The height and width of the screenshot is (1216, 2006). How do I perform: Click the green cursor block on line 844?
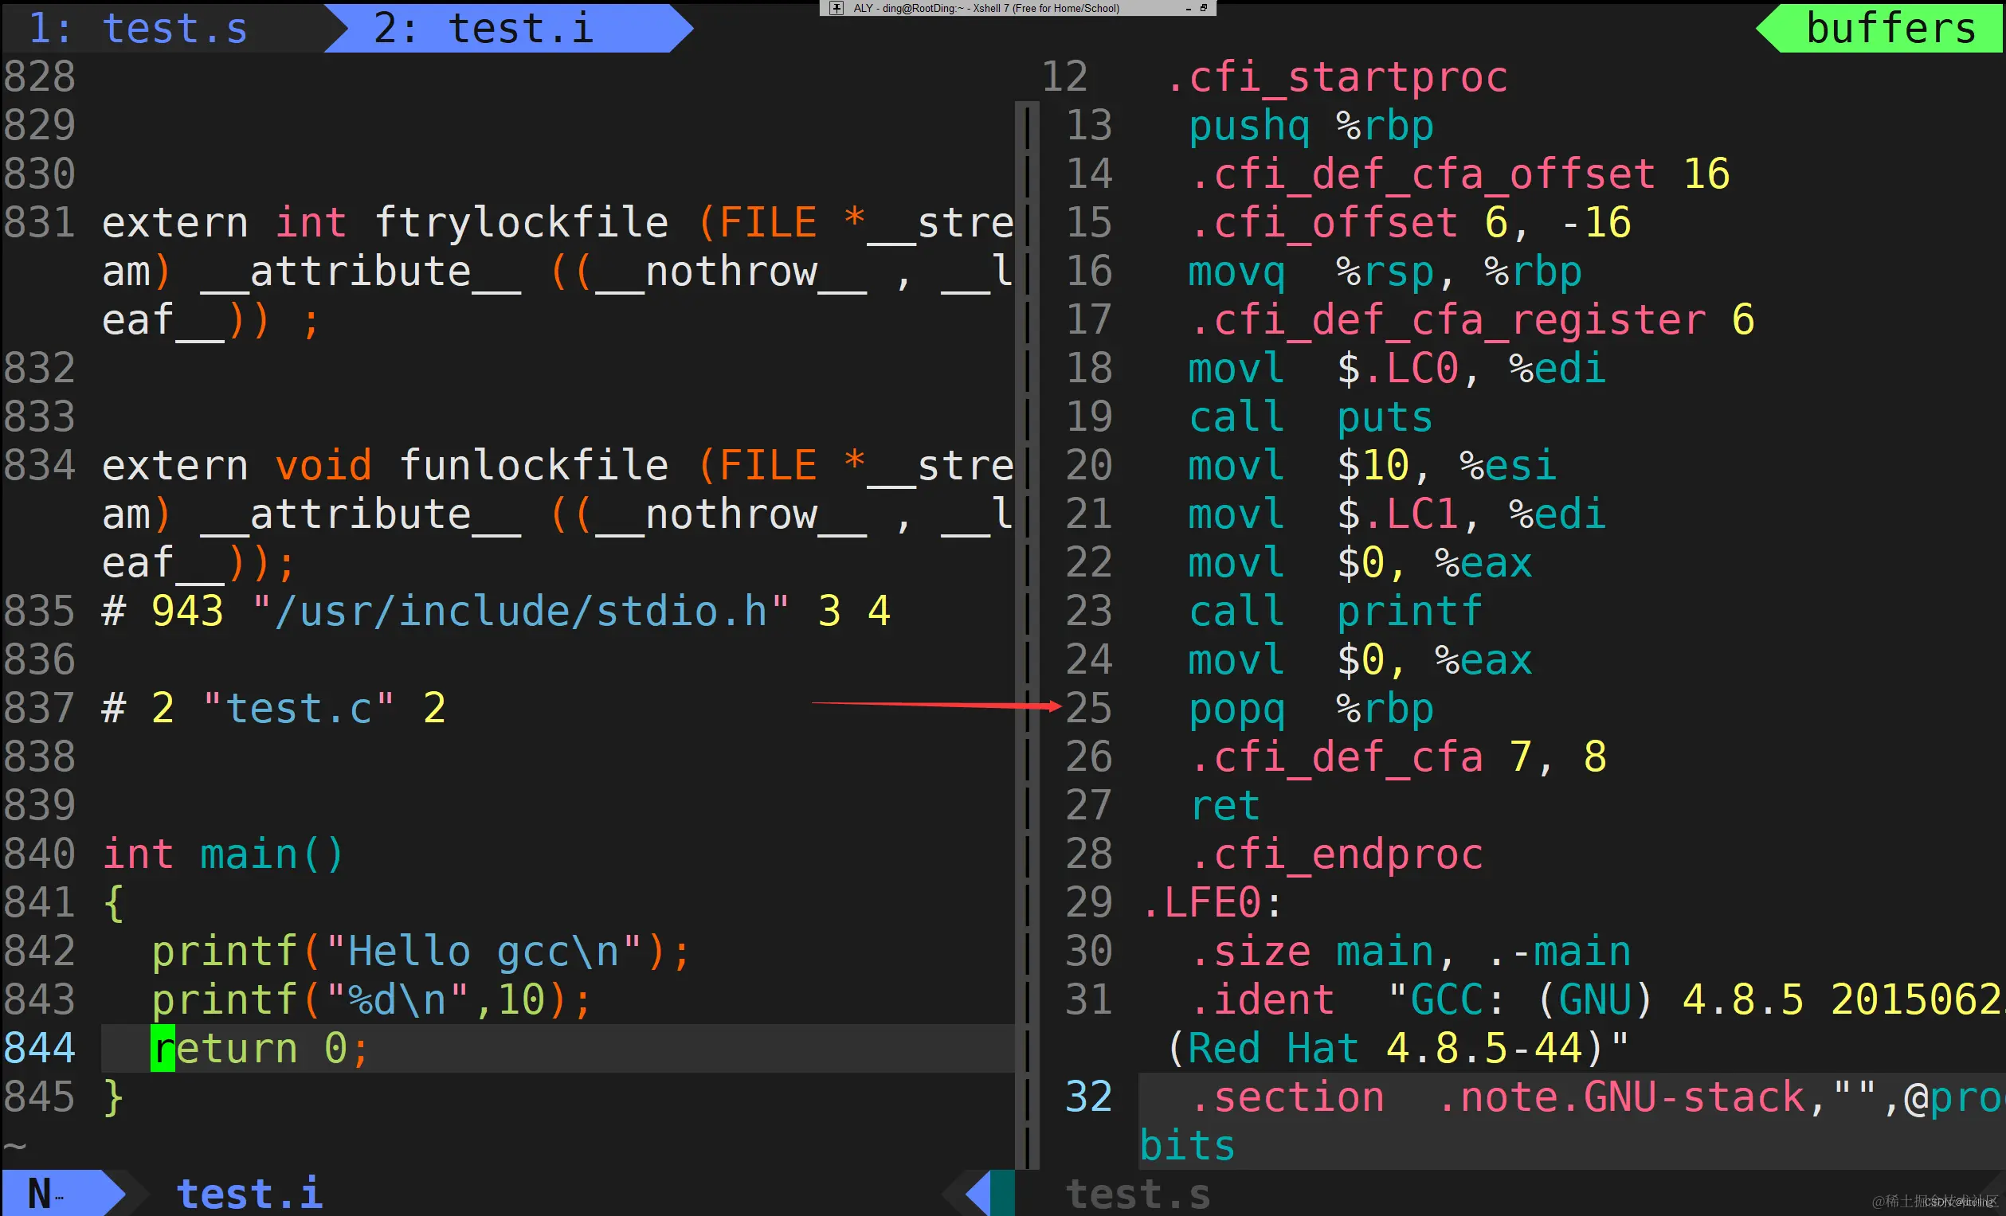[162, 1048]
